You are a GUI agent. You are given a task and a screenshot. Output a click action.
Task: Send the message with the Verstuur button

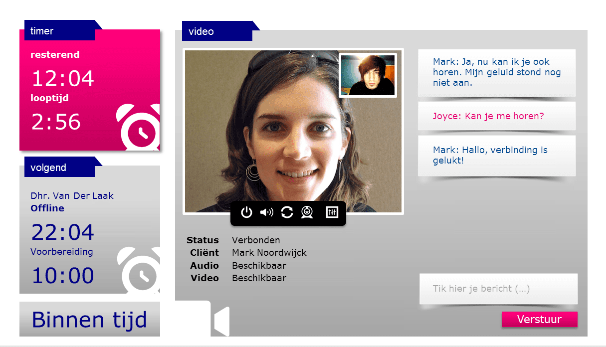tap(540, 320)
